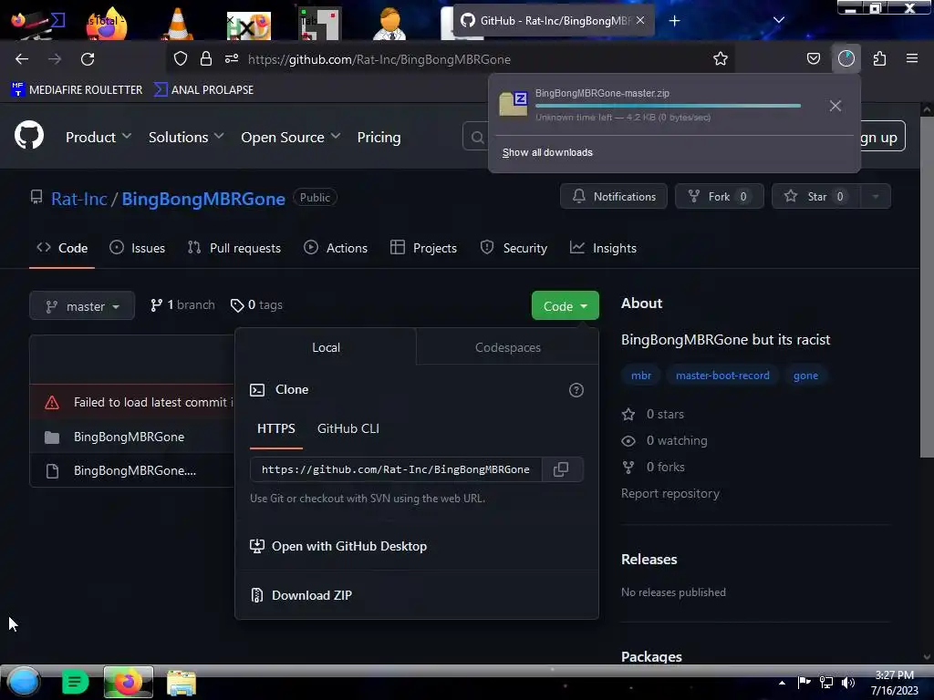
Task: Open site permissions icon in address bar
Action: [232, 58]
